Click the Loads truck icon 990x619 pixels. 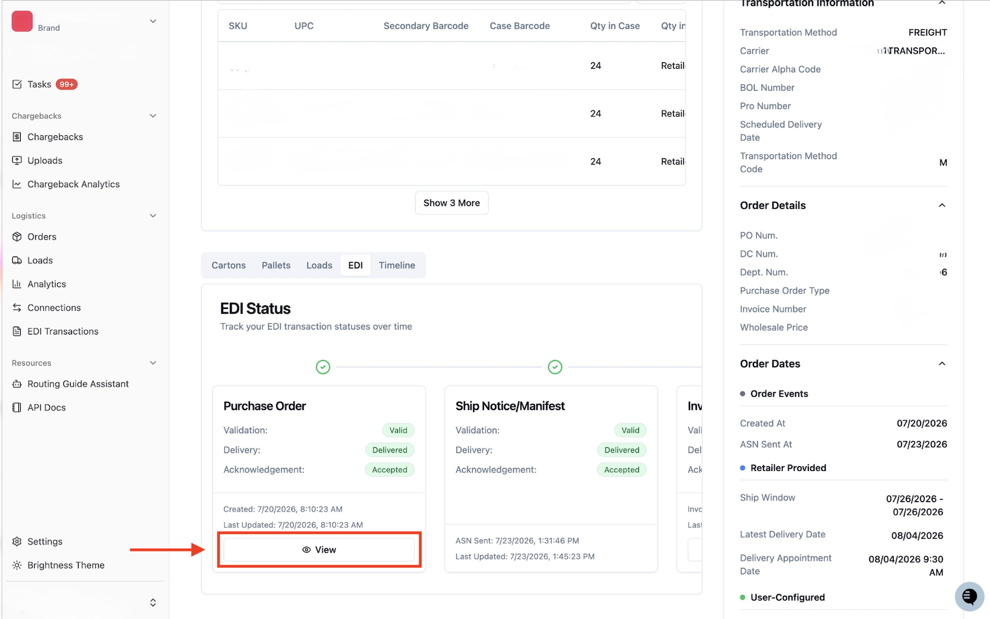[17, 260]
